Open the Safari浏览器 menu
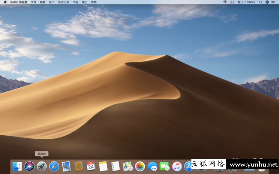The image size is (279, 174). point(19,2)
